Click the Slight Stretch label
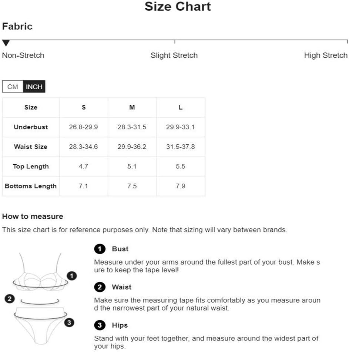349x352 pixels. pyautogui.click(x=174, y=56)
